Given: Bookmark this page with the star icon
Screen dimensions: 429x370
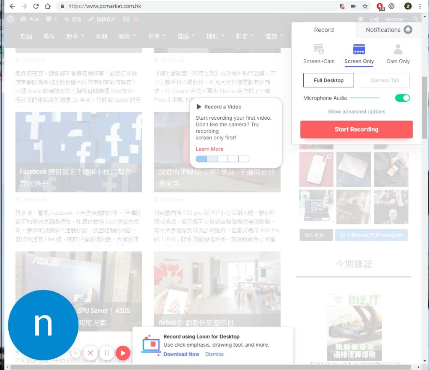Looking at the screenshot, I should tap(365, 6).
